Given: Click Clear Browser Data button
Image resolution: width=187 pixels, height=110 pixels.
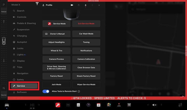Looking at the screenshot, I should coord(86,68).
